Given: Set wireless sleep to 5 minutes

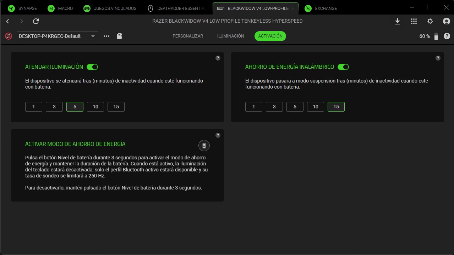Looking at the screenshot, I should (295, 107).
